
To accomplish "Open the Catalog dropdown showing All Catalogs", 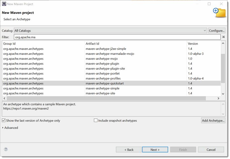I will point(110,31).
